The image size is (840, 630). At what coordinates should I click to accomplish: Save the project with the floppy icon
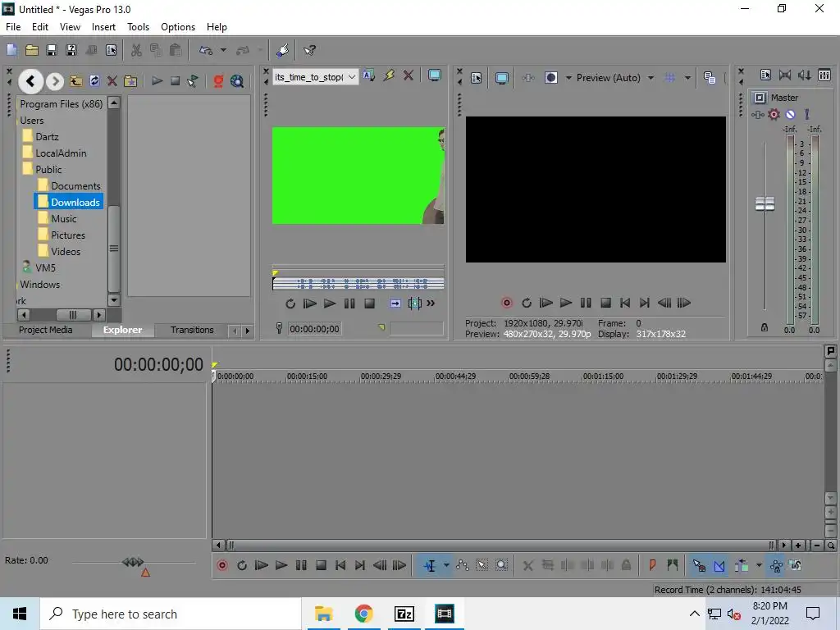[x=52, y=50]
